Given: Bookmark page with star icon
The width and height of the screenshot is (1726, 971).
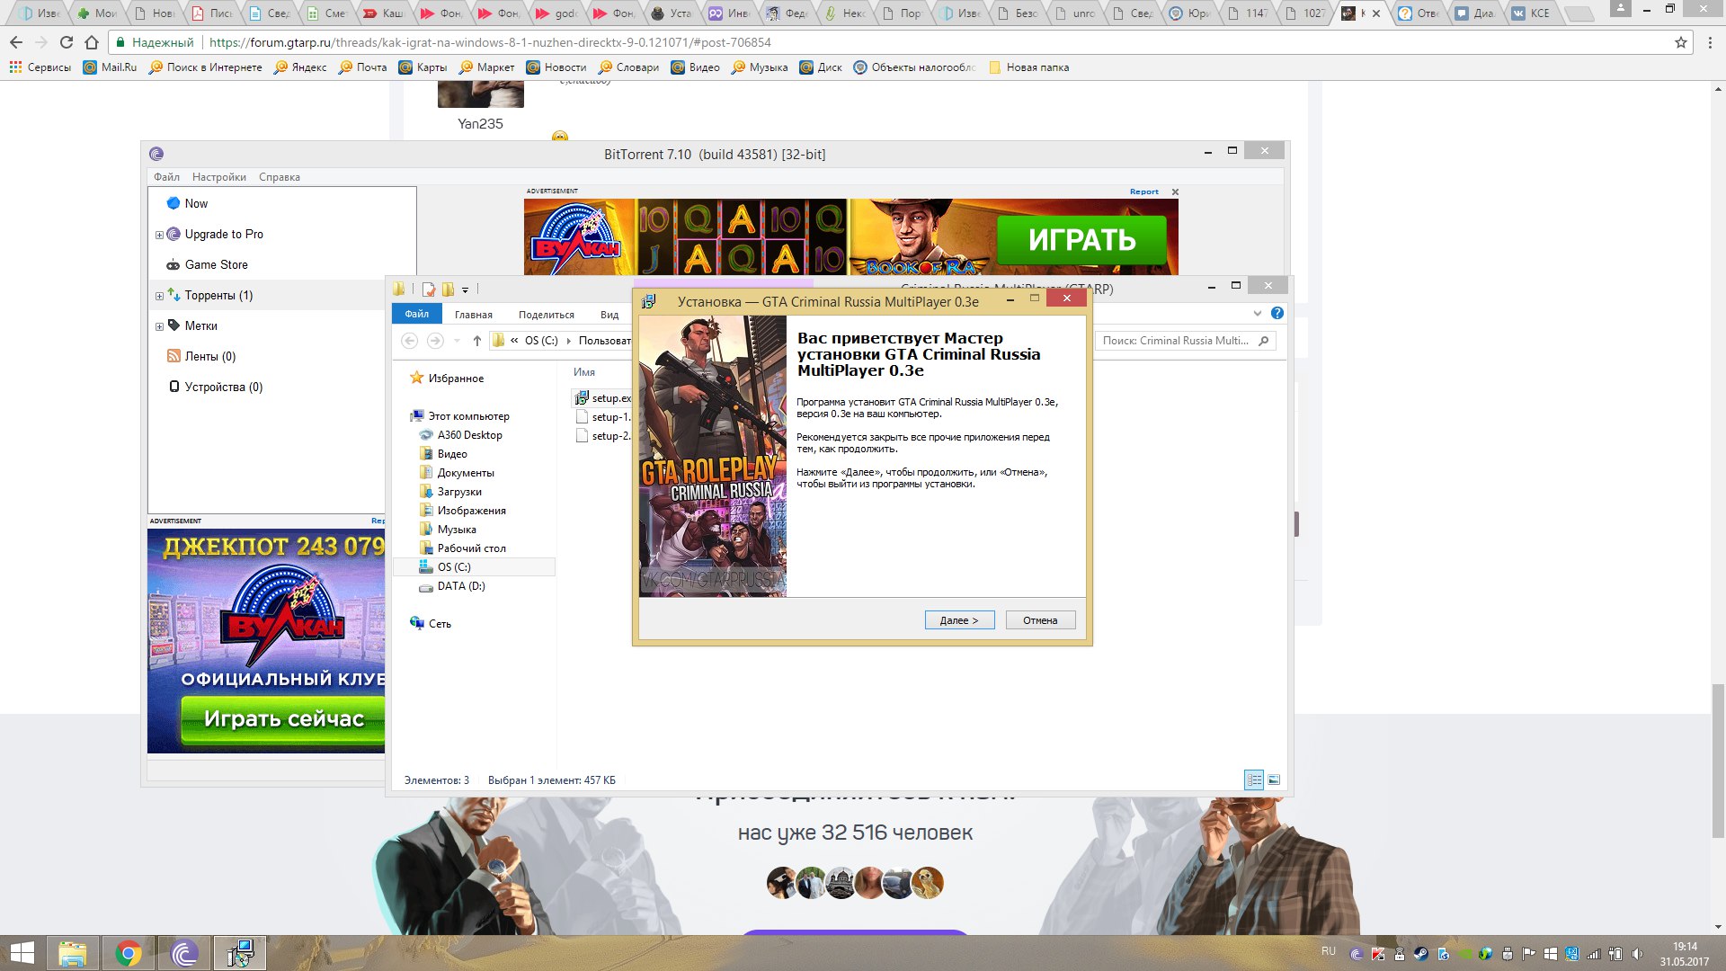Looking at the screenshot, I should click(x=1680, y=42).
